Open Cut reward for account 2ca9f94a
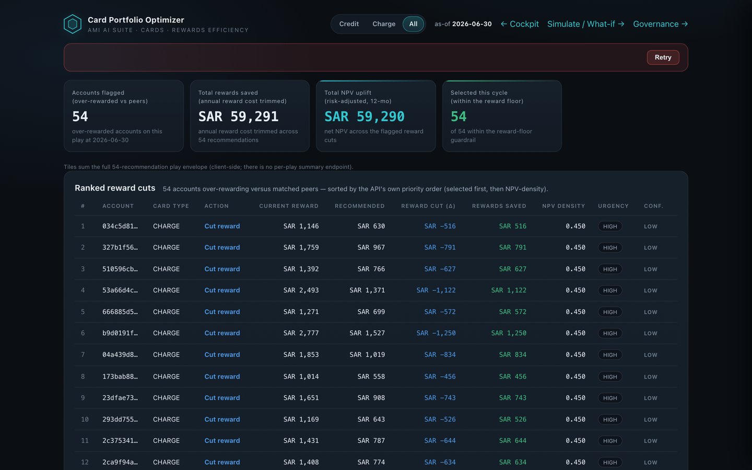 coord(222,462)
